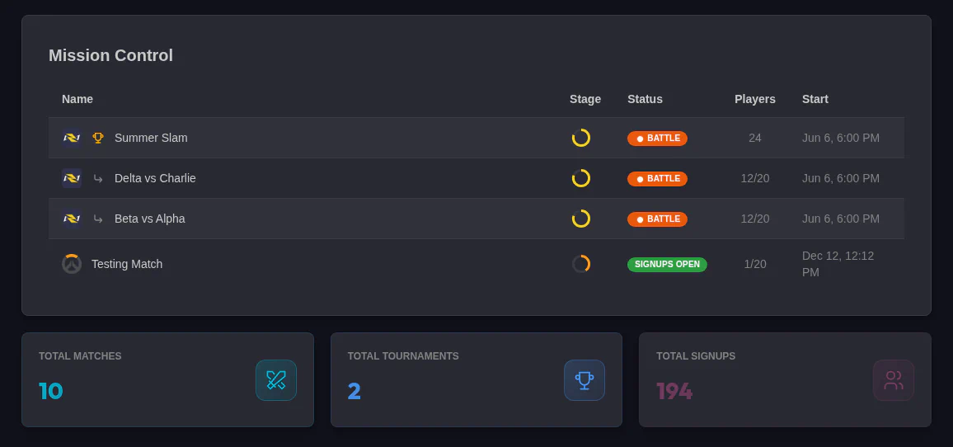Click the Name column header
Image resolution: width=953 pixels, height=447 pixels.
tap(77, 99)
